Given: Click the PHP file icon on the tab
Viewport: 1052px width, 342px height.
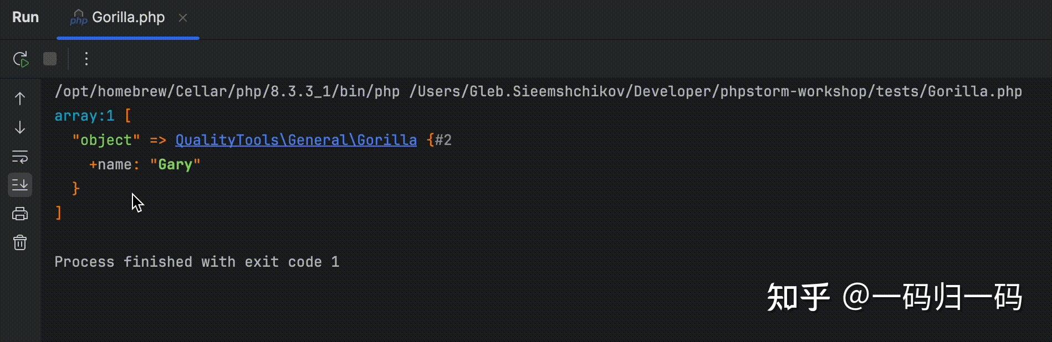Looking at the screenshot, I should click(x=79, y=17).
